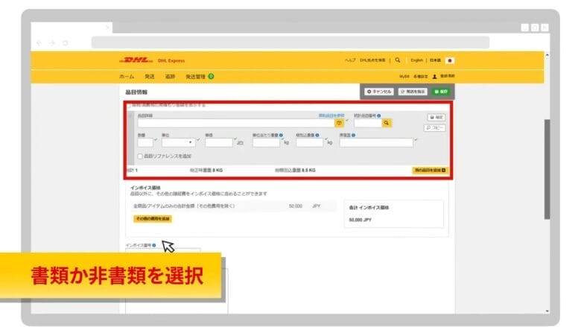The width and height of the screenshot is (581, 327).
Task: Click the info icon beside インボイス番号
Action: (x=153, y=245)
